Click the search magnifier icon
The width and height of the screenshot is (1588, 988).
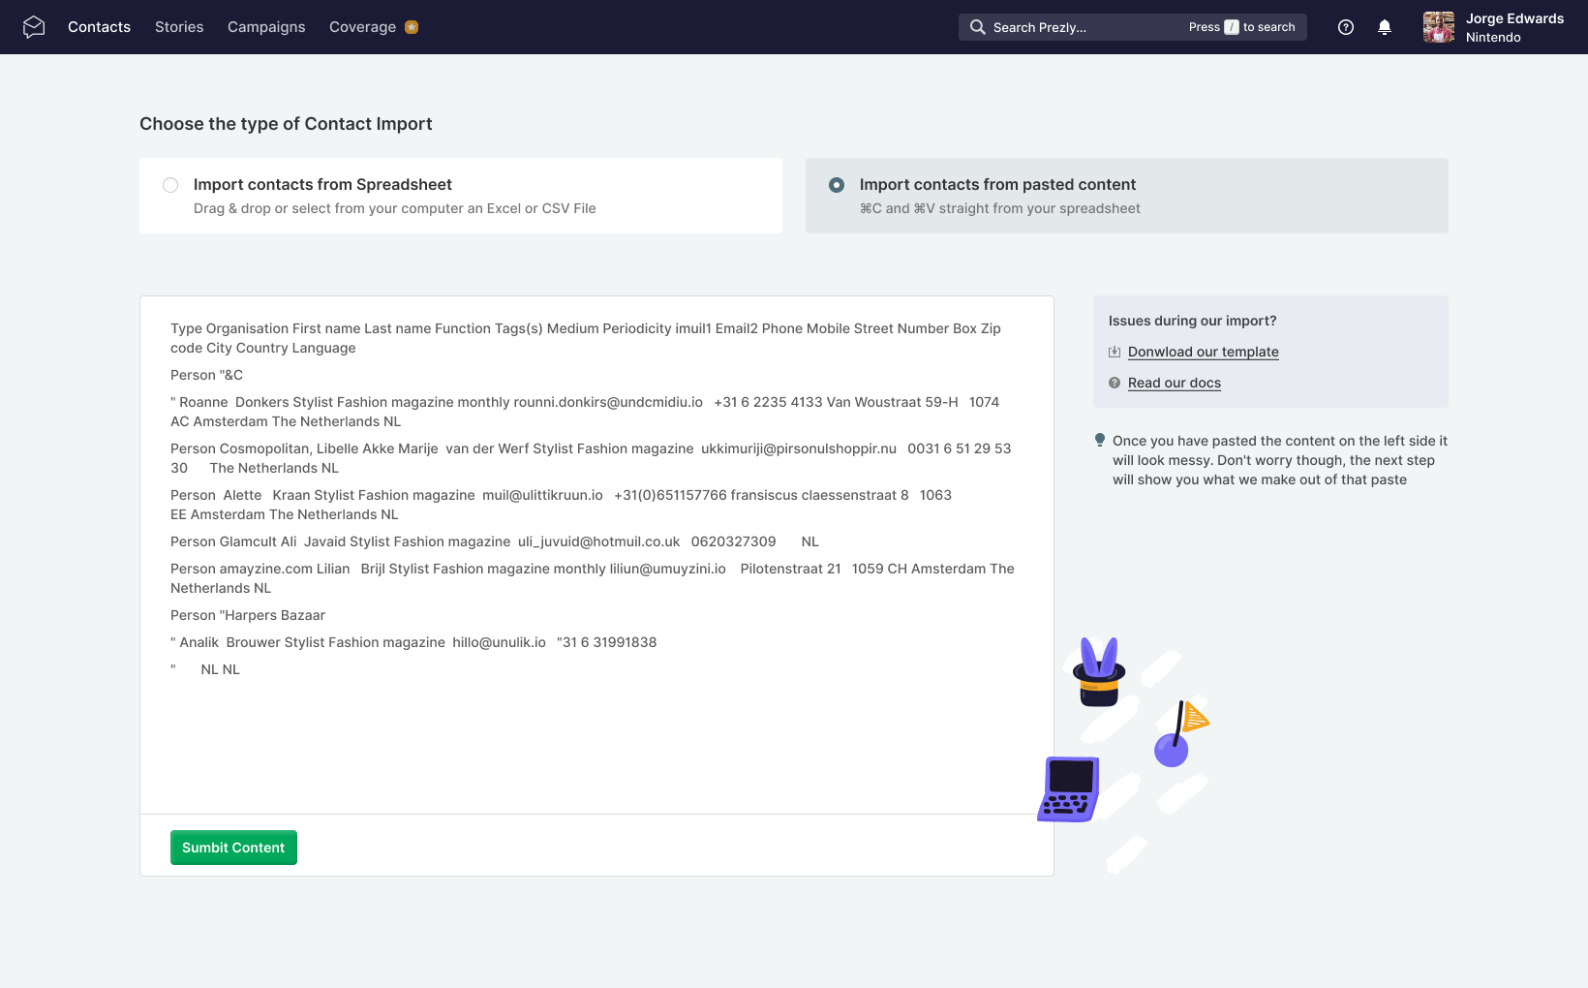[x=977, y=27]
